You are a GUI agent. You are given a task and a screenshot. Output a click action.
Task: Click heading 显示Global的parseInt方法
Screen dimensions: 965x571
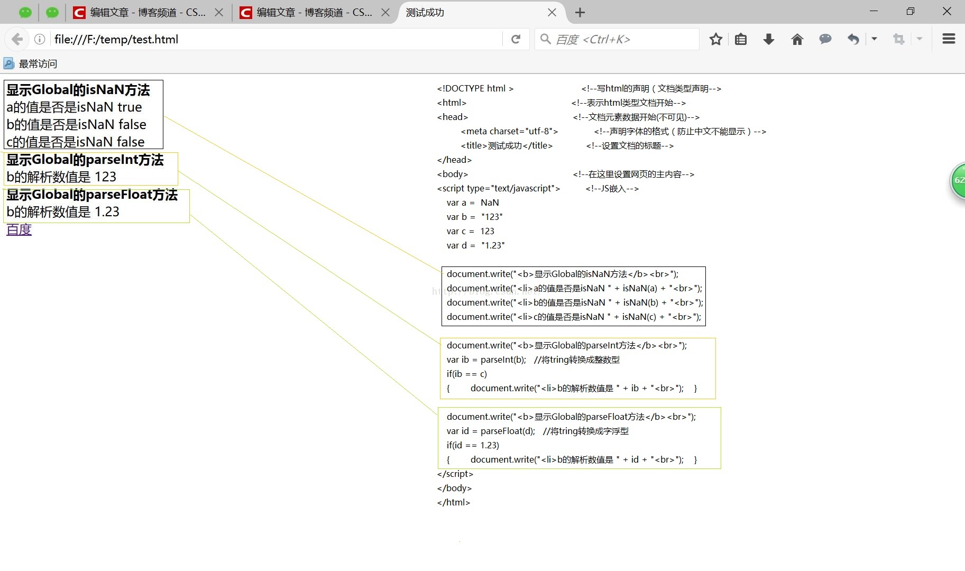tap(85, 160)
